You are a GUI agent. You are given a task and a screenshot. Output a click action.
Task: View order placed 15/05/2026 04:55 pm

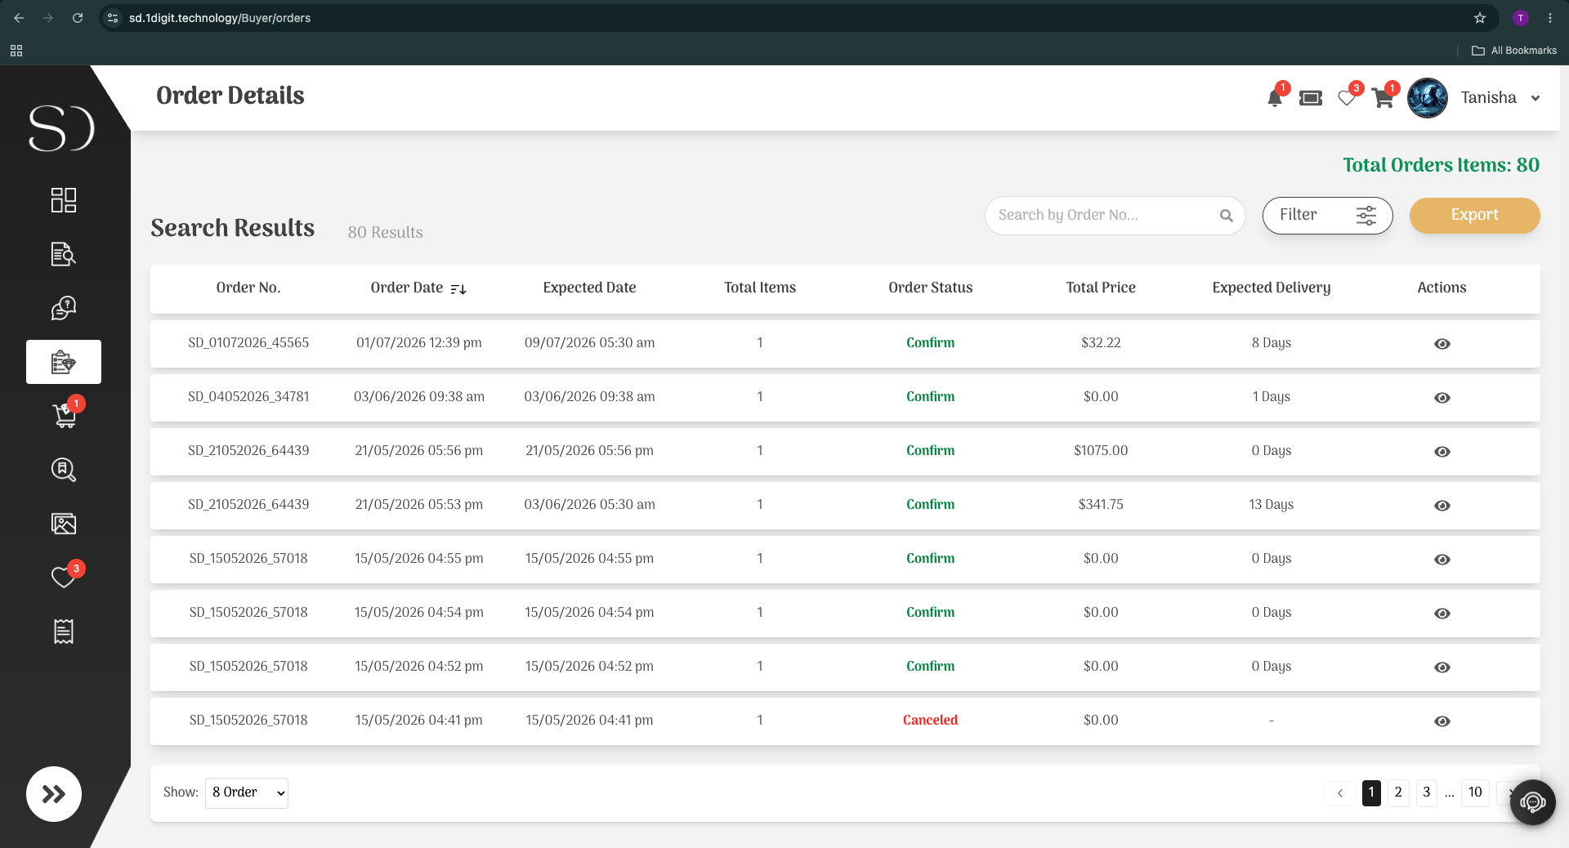coord(1442,560)
